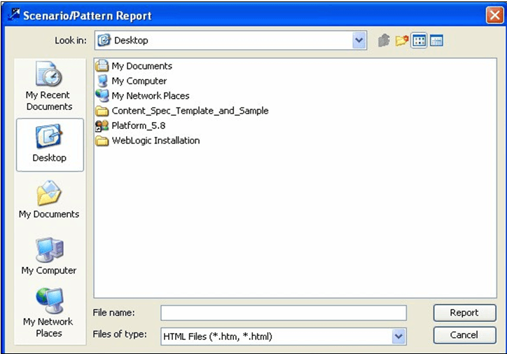
Task: Click the 'Platform_5.8' file name text
Action: pos(139,125)
